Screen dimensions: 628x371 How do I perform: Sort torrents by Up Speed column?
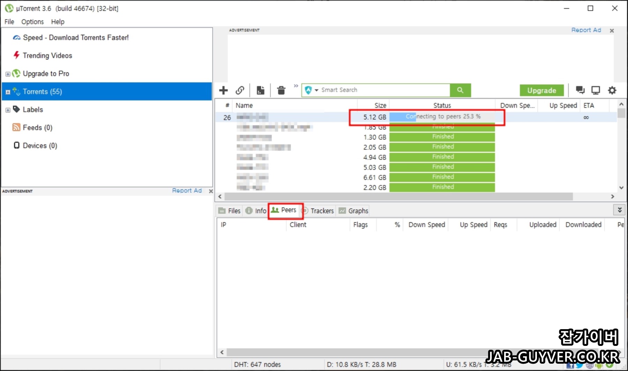pos(559,105)
